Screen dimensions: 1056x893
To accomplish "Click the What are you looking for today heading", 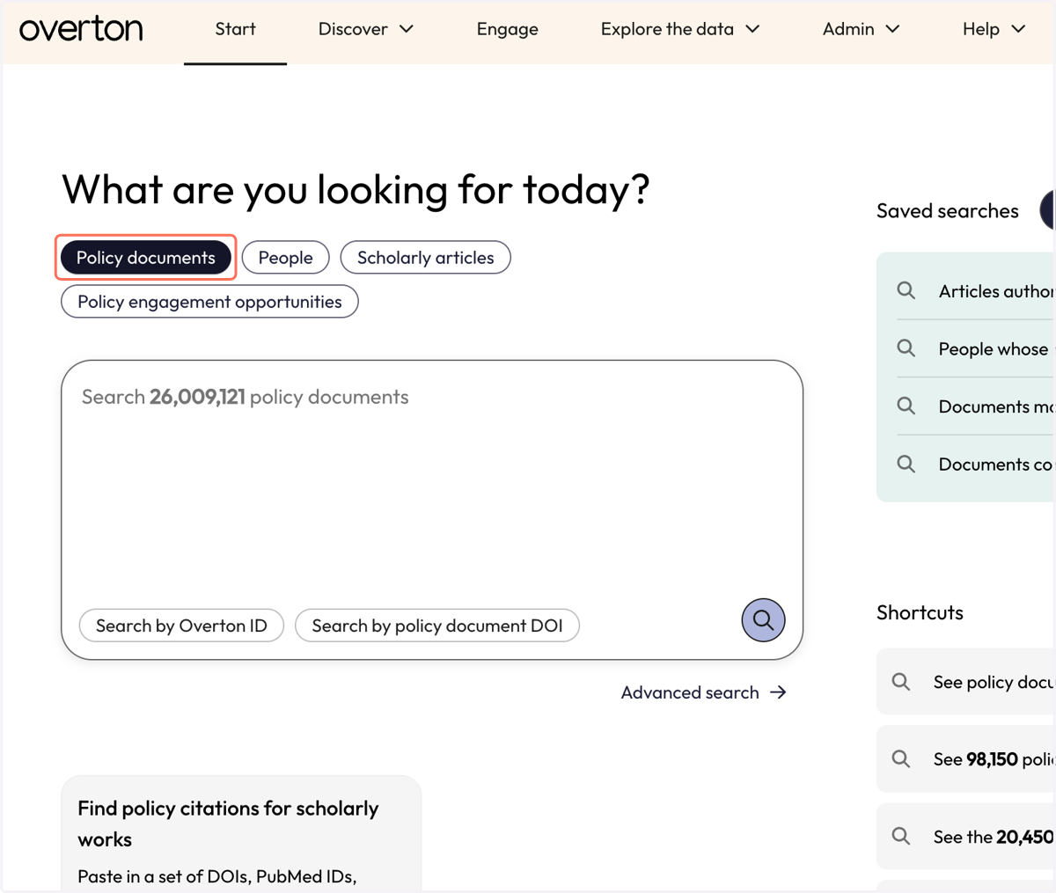I will (356, 189).
